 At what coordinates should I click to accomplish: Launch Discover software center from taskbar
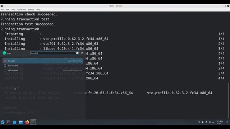click(x=14, y=122)
